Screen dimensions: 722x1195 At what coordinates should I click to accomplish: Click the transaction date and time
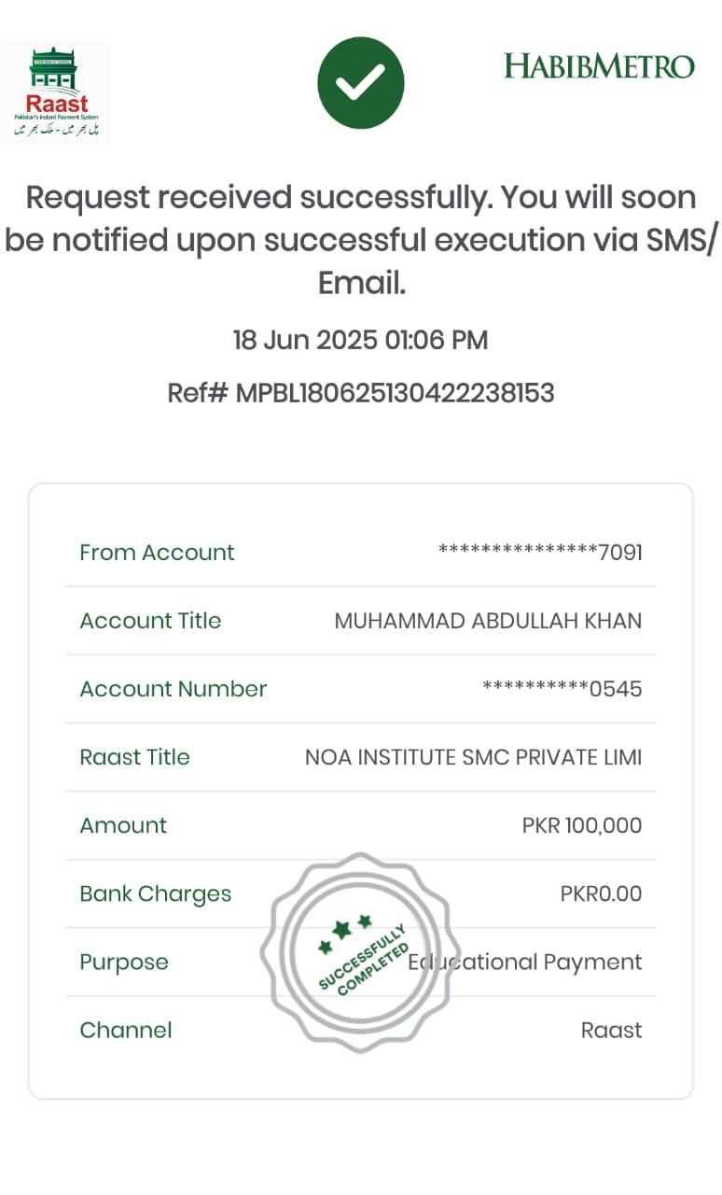[361, 340]
